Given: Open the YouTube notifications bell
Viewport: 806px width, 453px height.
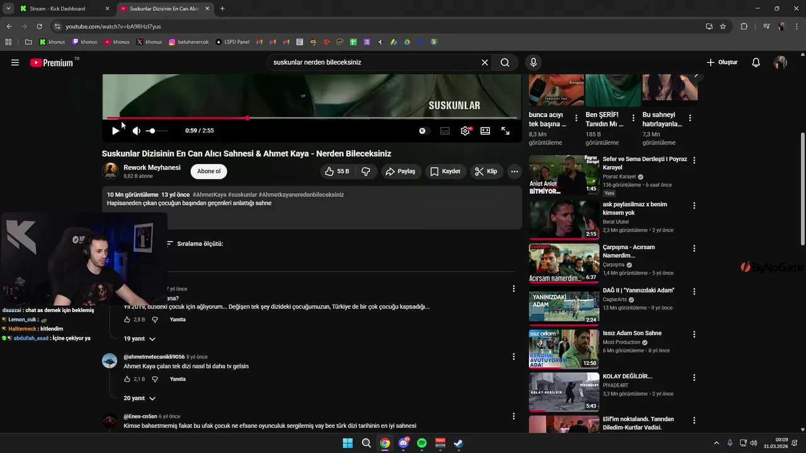Looking at the screenshot, I should pyautogui.click(x=756, y=62).
